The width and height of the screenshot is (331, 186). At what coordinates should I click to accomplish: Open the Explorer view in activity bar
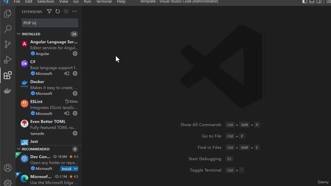pos(8,13)
